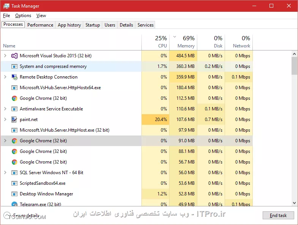Switch to the Performance tab

[x=40, y=25]
